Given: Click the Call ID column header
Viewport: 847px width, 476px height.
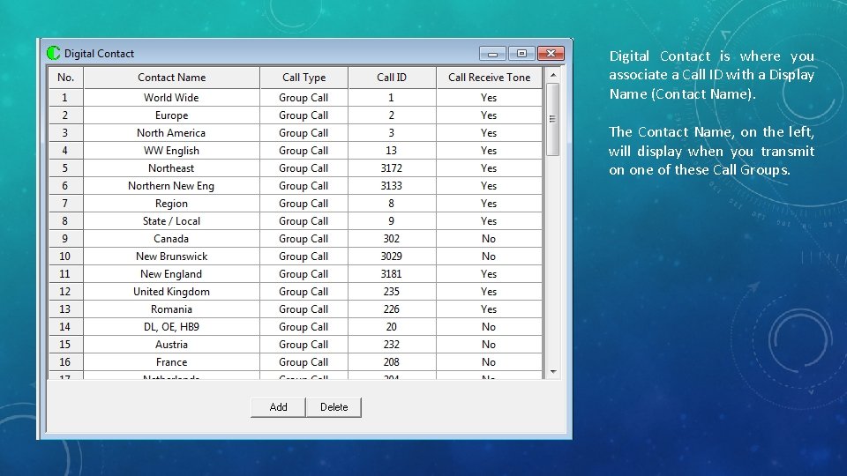Looking at the screenshot, I should (392, 78).
